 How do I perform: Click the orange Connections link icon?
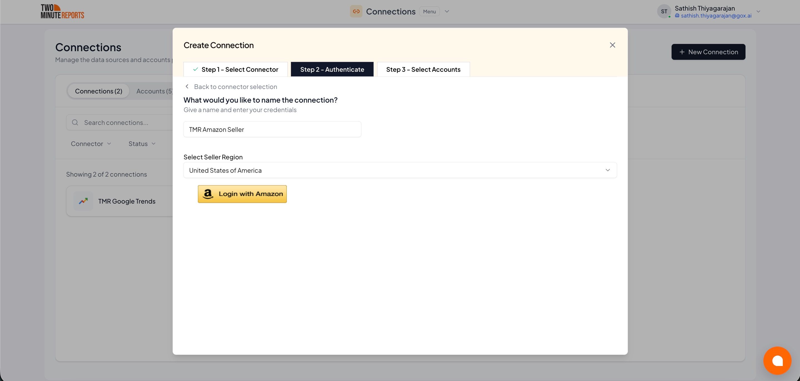click(356, 11)
